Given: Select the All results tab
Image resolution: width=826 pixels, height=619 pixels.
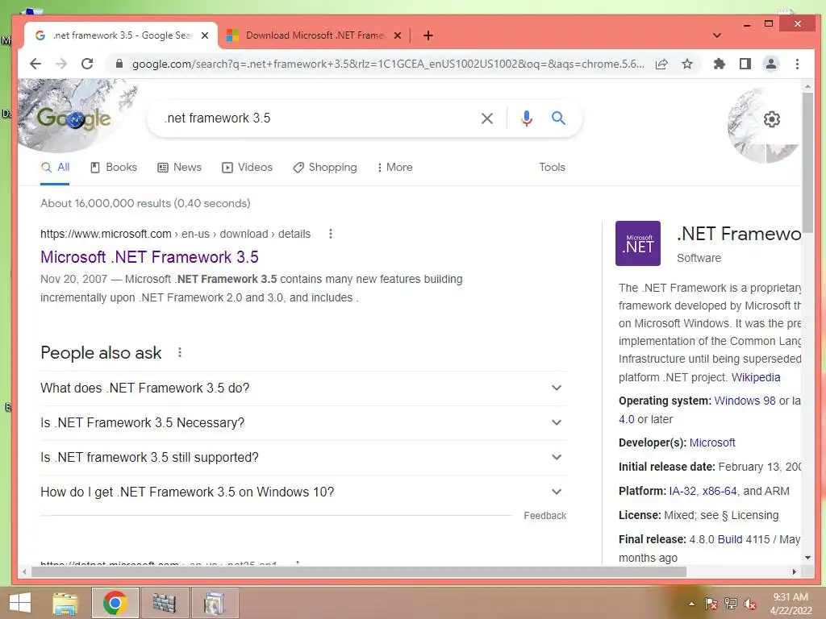Looking at the screenshot, I should pyautogui.click(x=56, y=168).
